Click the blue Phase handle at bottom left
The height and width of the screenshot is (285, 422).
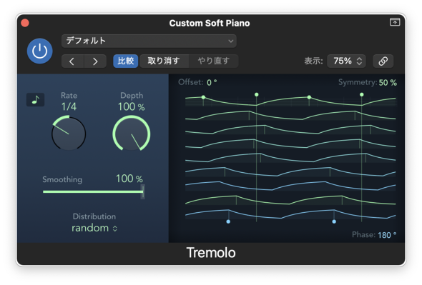[228, 221]
